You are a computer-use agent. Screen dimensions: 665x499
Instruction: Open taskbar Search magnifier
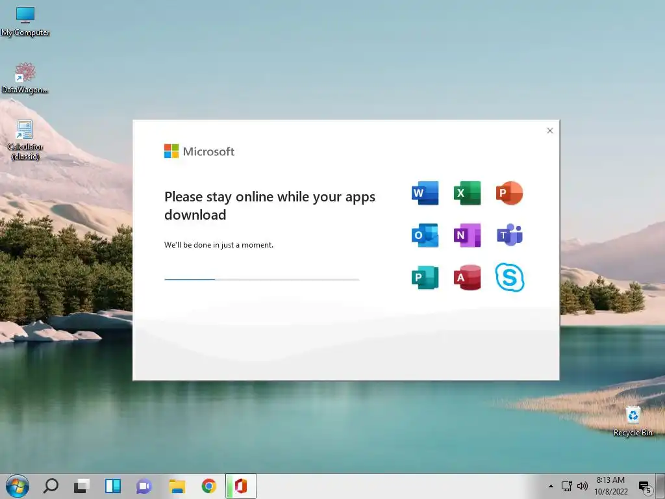point(51,486)
